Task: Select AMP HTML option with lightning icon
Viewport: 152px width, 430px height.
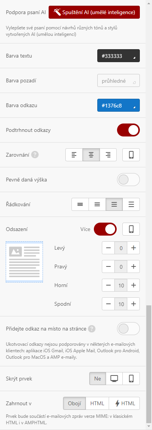Action: coord(124,403)
